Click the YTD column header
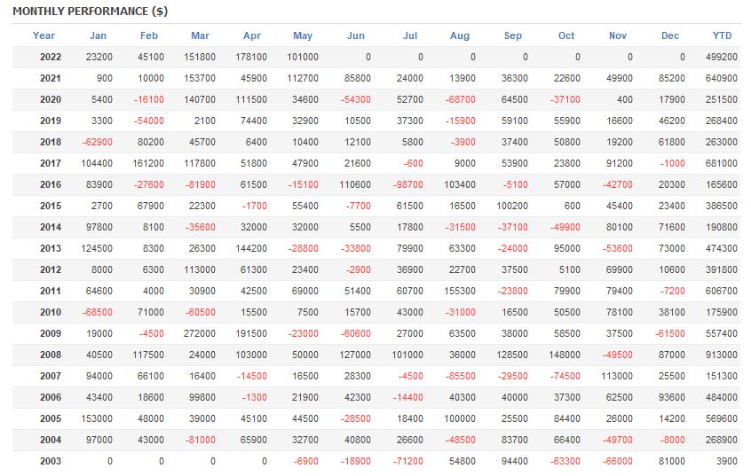751x476 pixels. (722, 35)
